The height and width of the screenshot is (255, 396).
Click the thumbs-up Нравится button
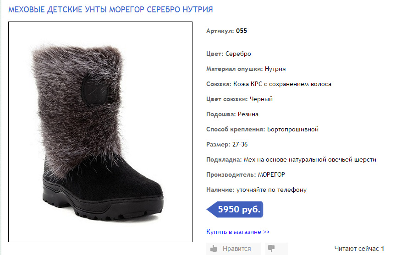coord(233,249)
